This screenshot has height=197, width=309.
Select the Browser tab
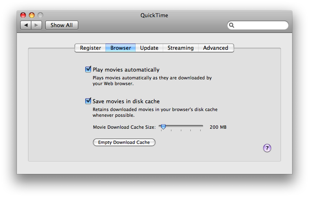121,48
